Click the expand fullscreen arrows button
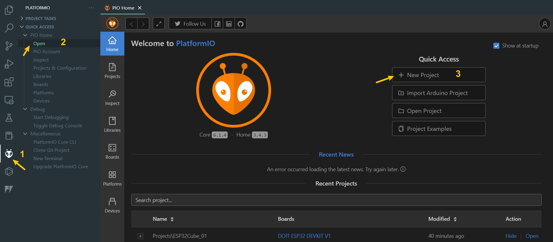Screen dimensions: 553x242 click(x=159, y=24)
